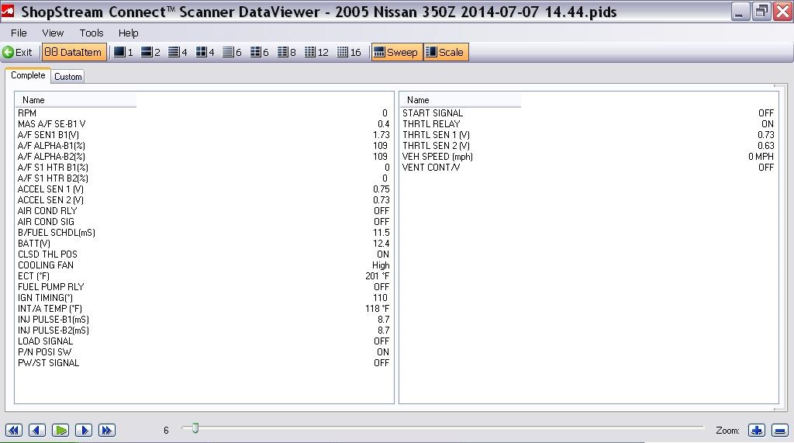
Task: Select the INJ PULSE-B1(mS) row
Action: (x=204, y=320)
